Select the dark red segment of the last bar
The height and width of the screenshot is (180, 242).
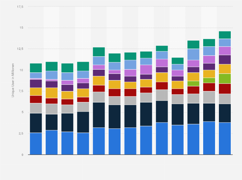coord(225,89)
